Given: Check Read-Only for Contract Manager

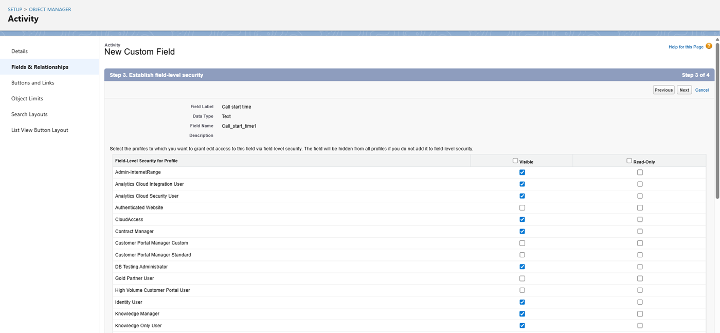Looking at the screenshot, I should coord(640,232).
